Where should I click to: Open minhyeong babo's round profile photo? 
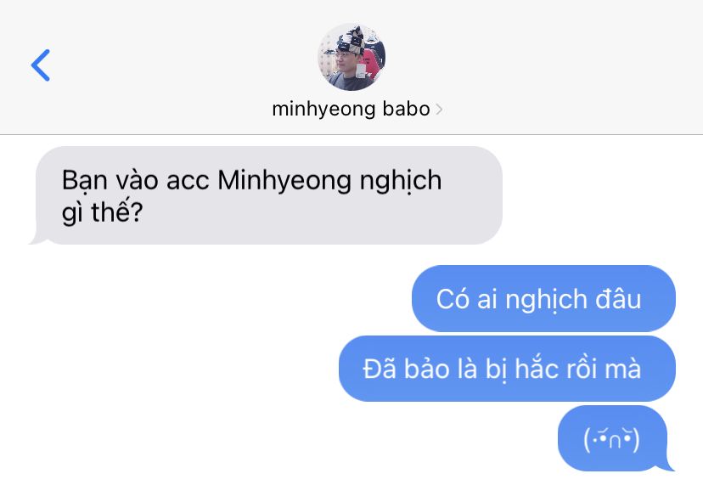pyautogui.click(x=351, y=57)
